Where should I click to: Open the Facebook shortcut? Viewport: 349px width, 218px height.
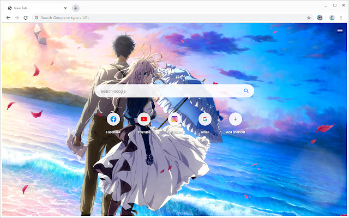[x=113, y=119]
